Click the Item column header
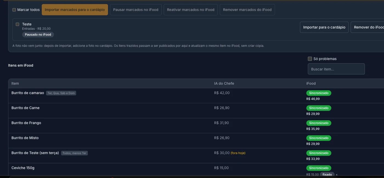This screenshot has width=384, height=178. click(x=15, y=83)
